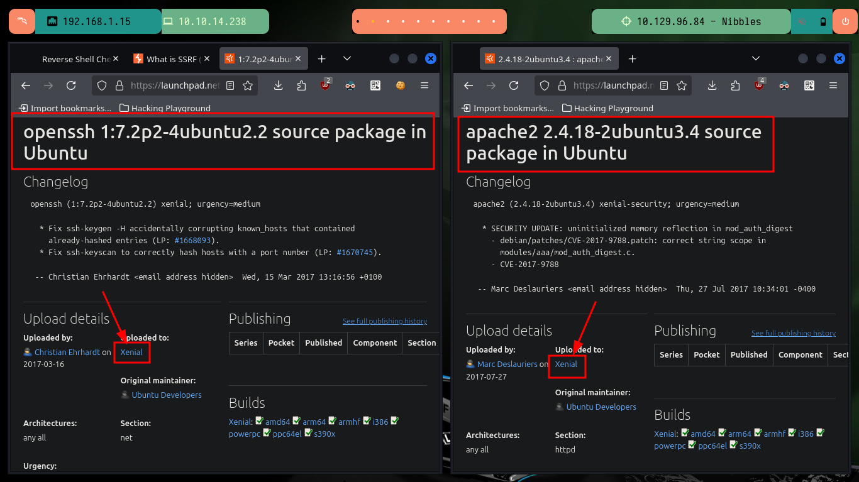
Task: Click the padlock icon in openssh window
Action: [119, 85]
